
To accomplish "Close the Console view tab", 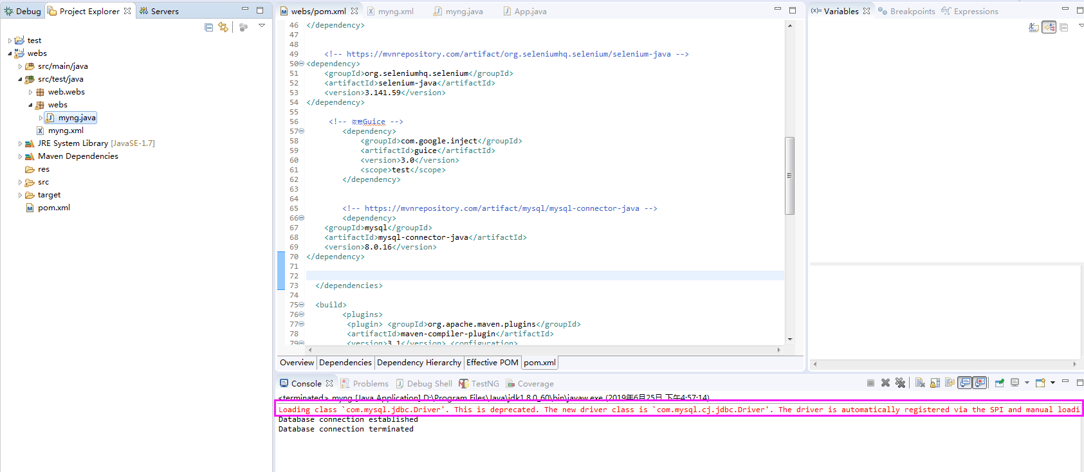I will tap(329, 383).
